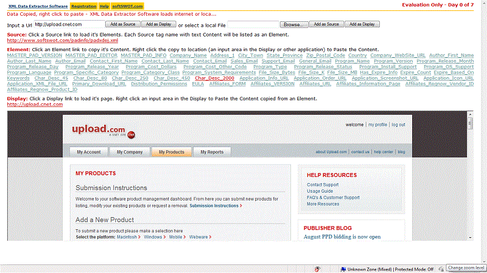Image resolution: width=487 pixels, height=273 pixels.
Task: Copy the Char_Desc_45 element
Action: click(51, 78)
